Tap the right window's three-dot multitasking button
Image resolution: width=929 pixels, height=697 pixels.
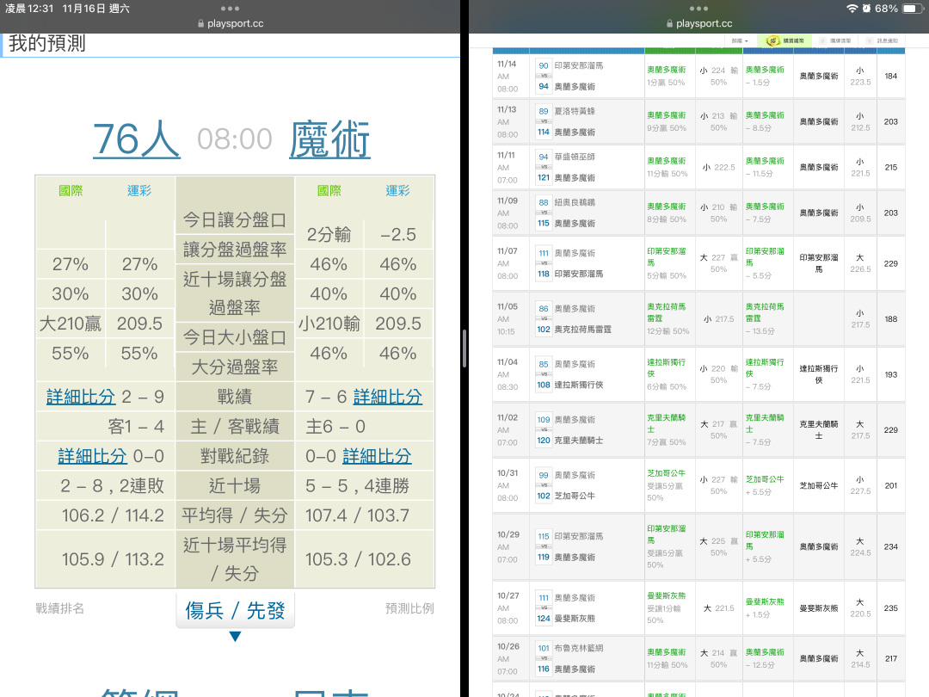[698, 9]
